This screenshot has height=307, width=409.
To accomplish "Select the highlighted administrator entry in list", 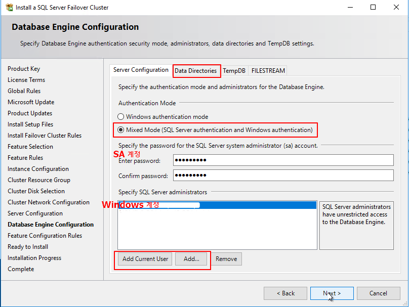I will 217,205.
